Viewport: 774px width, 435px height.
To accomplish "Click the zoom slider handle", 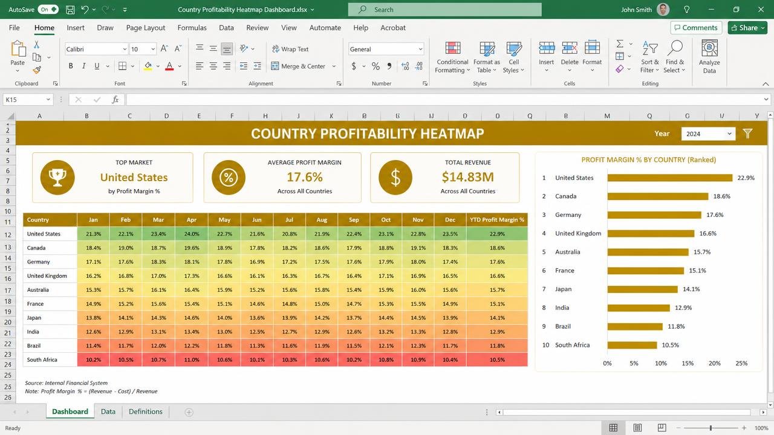I will (711, 428).
